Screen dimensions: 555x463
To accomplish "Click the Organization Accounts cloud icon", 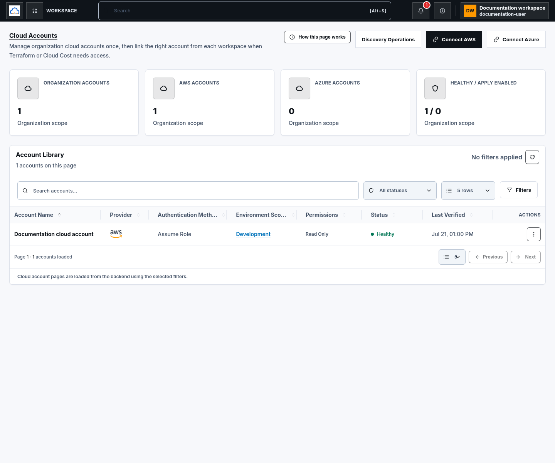I will pyautogui.click(x=28, y=88).
